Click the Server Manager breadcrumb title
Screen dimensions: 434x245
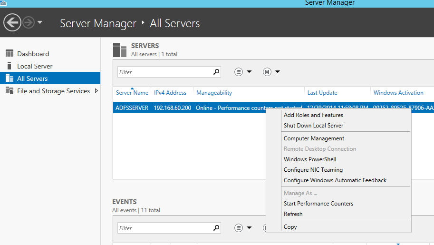pyautogui.click(x=98, y=23)
